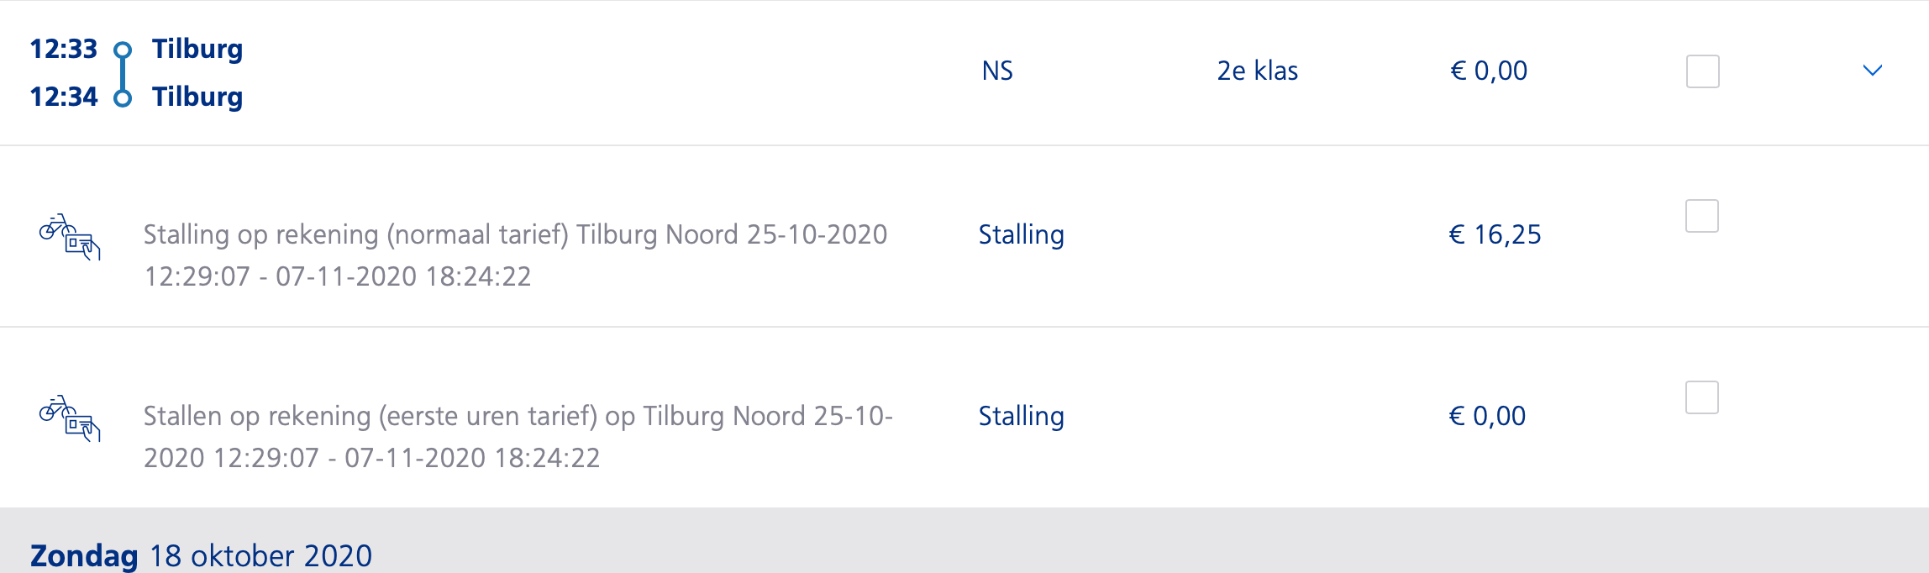Click the NS carrier label
The height and width of the screenshot is (573, 1929).
(x=997, y=71)
